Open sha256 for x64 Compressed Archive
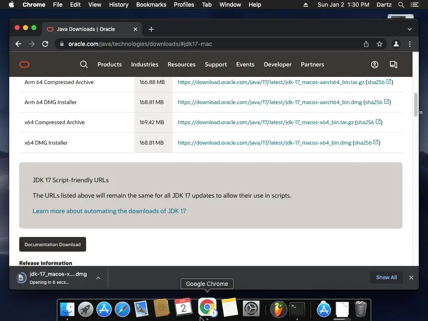This screenshot has height=321, width=428. pos(369,122)
